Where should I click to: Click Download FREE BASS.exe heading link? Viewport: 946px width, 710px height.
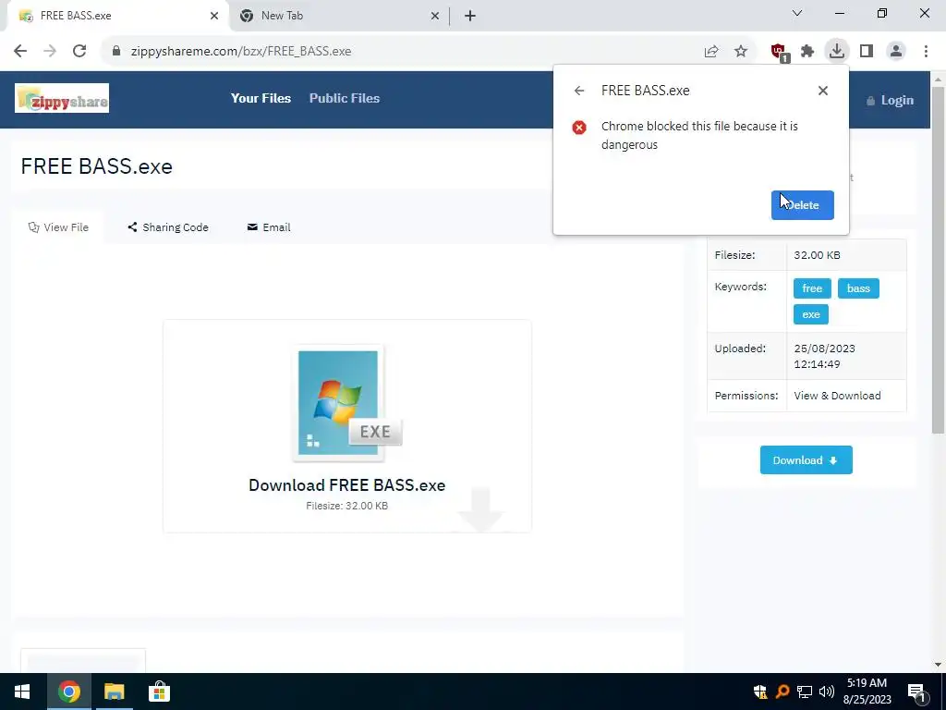347,485
